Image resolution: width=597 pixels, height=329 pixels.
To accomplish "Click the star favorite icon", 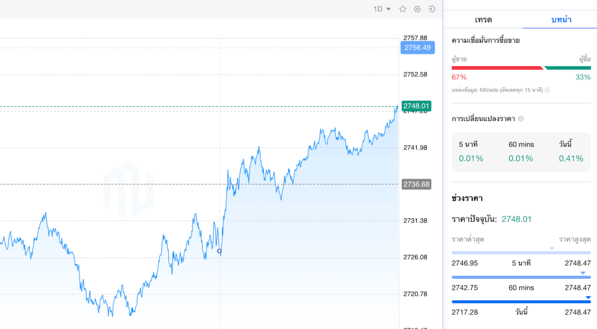I will [x=402, y=9].
